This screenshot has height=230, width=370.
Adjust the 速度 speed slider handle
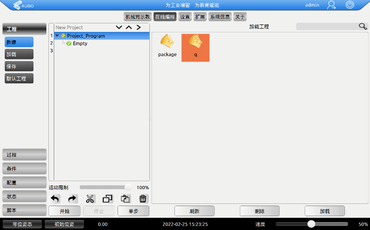(311, 224)
